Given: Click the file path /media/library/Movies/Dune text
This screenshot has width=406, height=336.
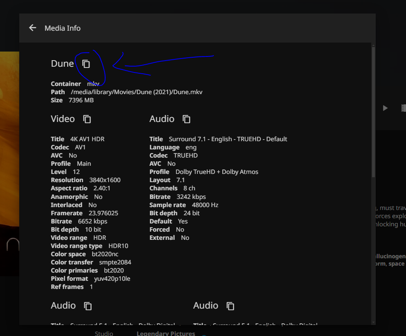Looking at the screenshot, I should click(x=137, y=92).
